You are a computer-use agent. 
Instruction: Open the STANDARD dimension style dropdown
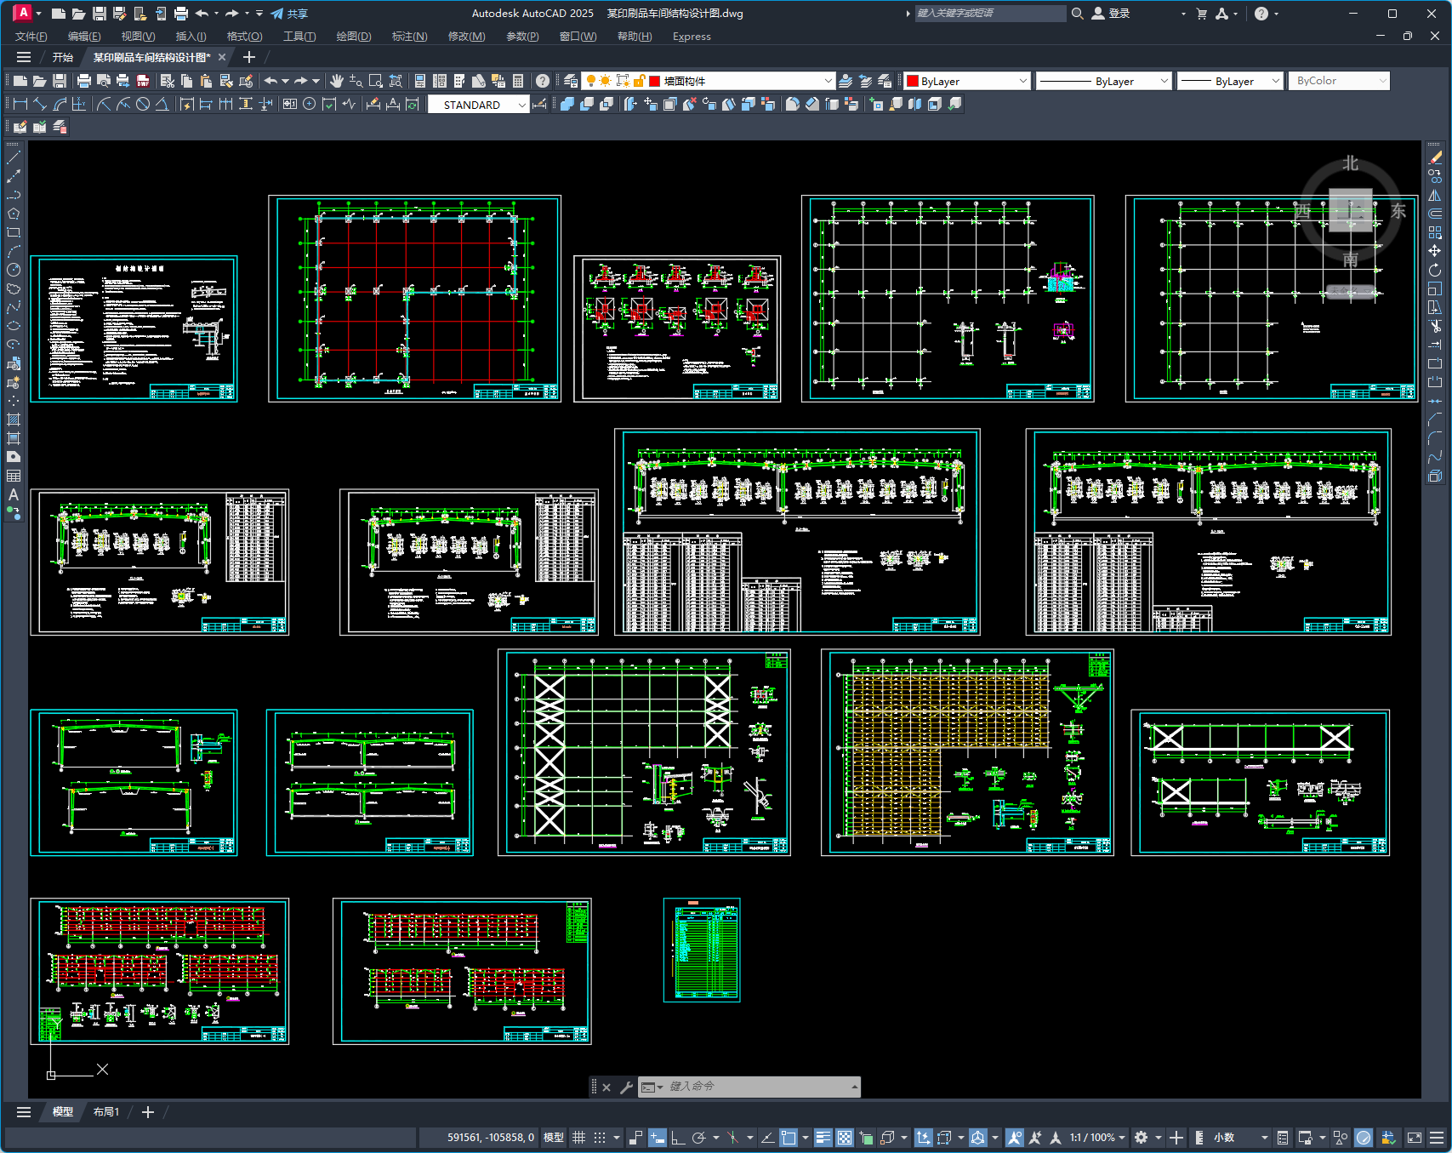478,105
